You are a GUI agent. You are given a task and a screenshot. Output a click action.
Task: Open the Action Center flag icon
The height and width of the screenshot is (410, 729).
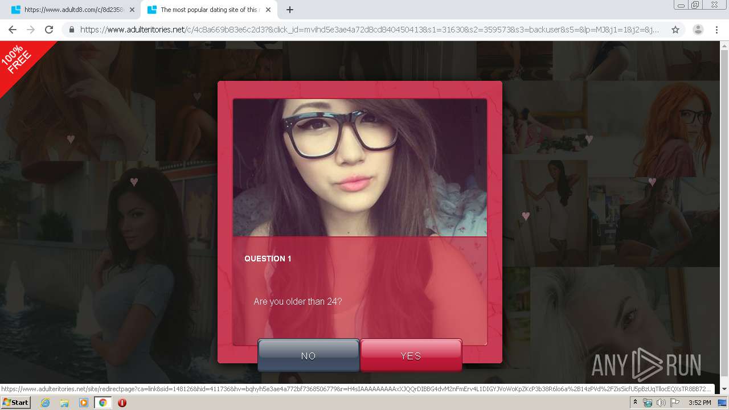click(674, 403)
